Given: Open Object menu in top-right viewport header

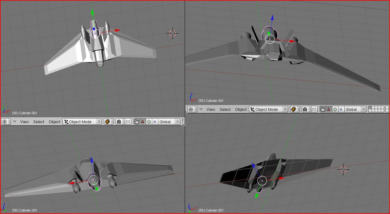Looking at the screenshot, I should point(241,109).
